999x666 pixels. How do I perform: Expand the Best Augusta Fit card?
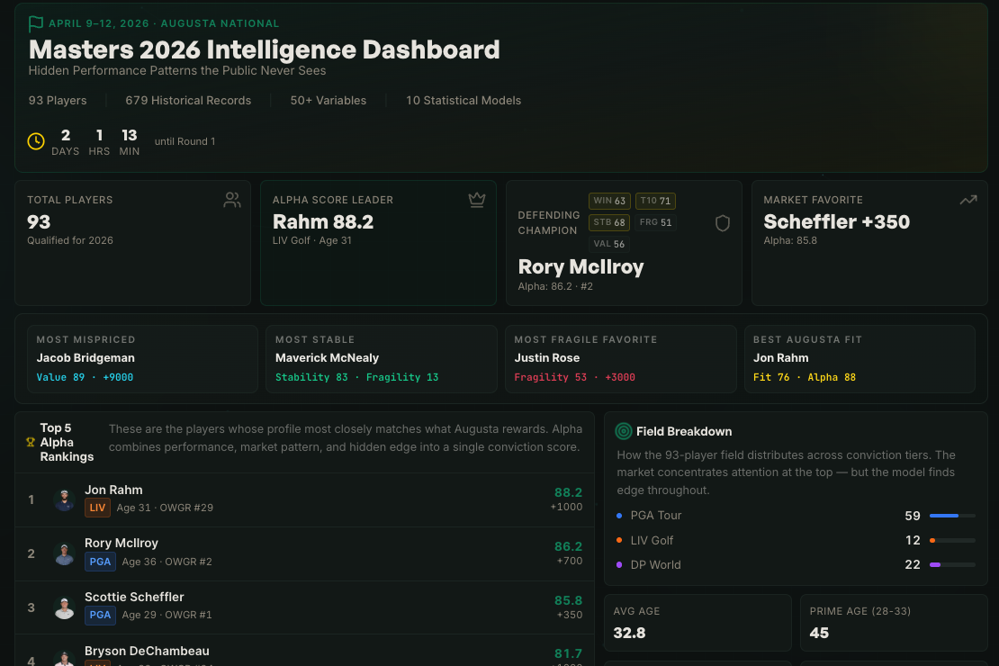(859, 357)
